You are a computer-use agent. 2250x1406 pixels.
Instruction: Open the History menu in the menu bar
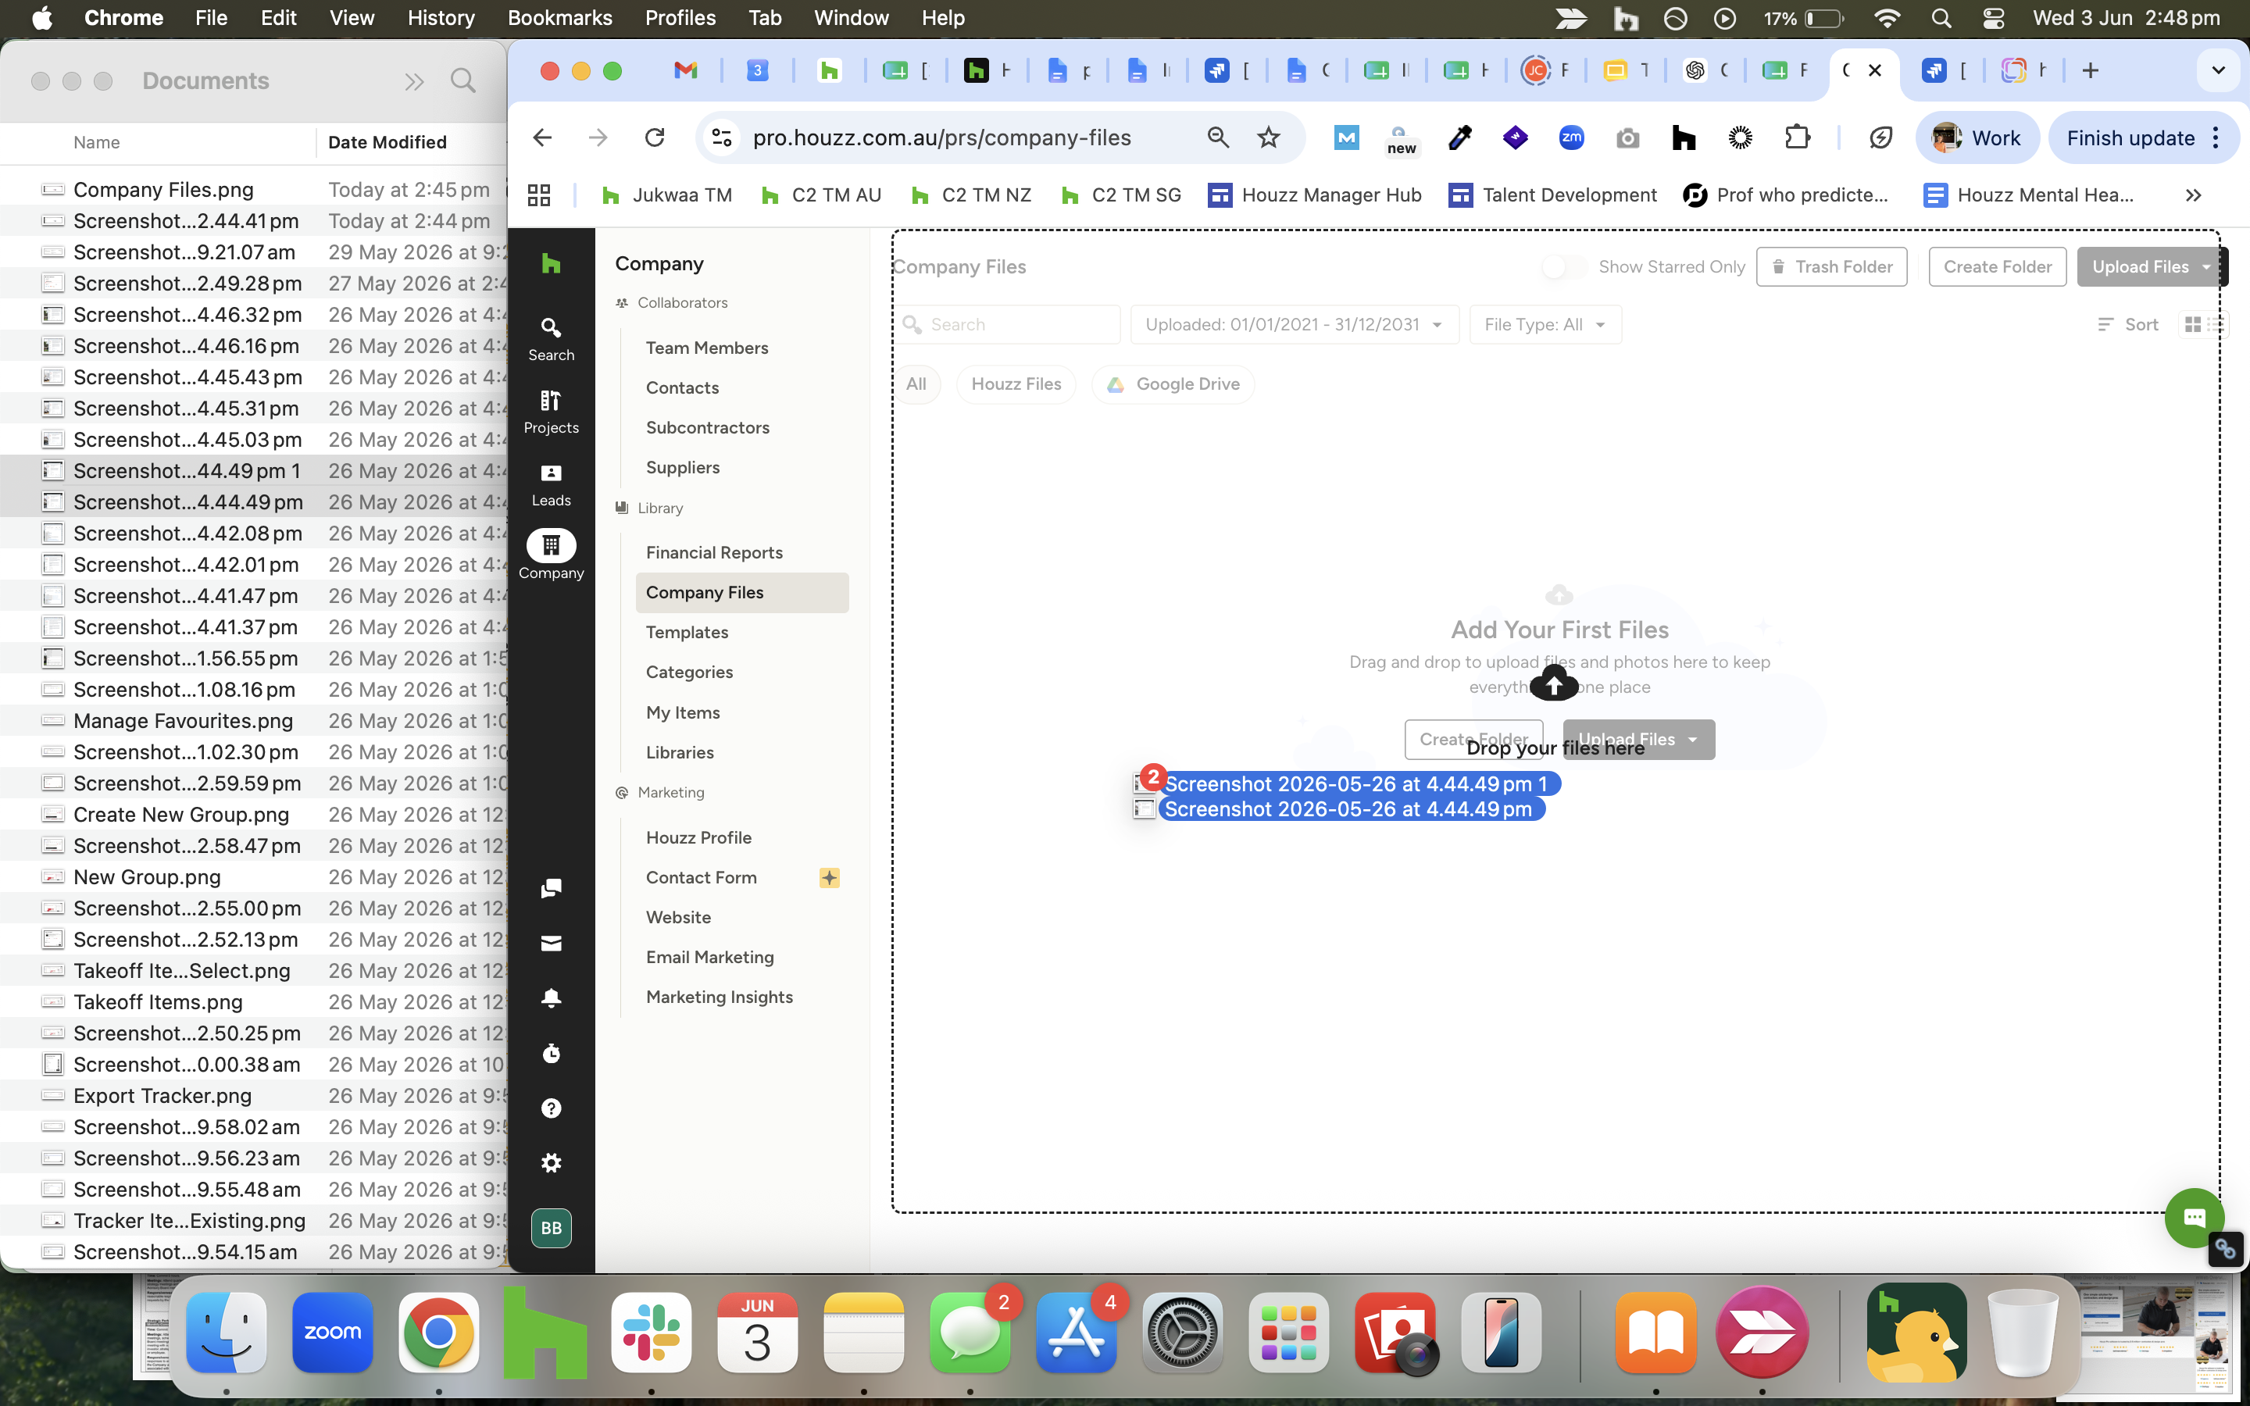[441, 18]
